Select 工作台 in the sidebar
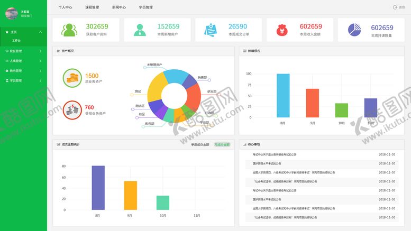The height and width of the screenshot is (231, 411). coord(16,40)
